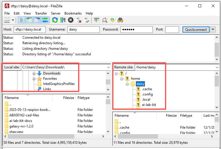Screen dimensions: 221x149
Task: Select home folder in remote tree
Action: click(135, 79)
